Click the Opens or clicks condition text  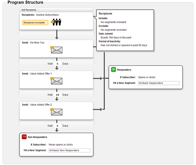click(x=147, y=77)
